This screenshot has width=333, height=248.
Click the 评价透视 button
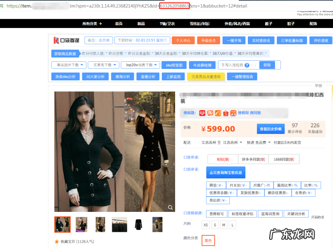click(321, 40)
